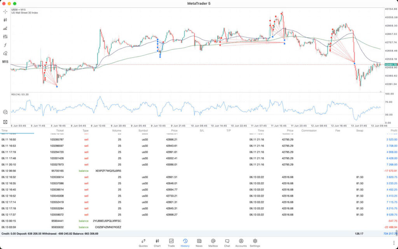Open the Settings tab

[255, 243]
